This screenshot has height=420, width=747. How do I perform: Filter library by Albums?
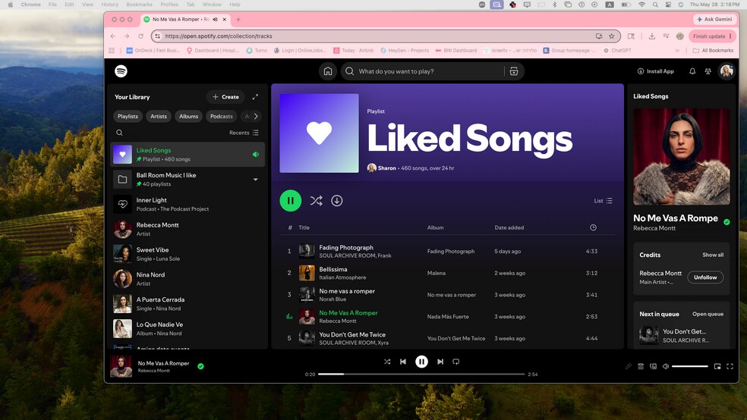coord(189,116)
